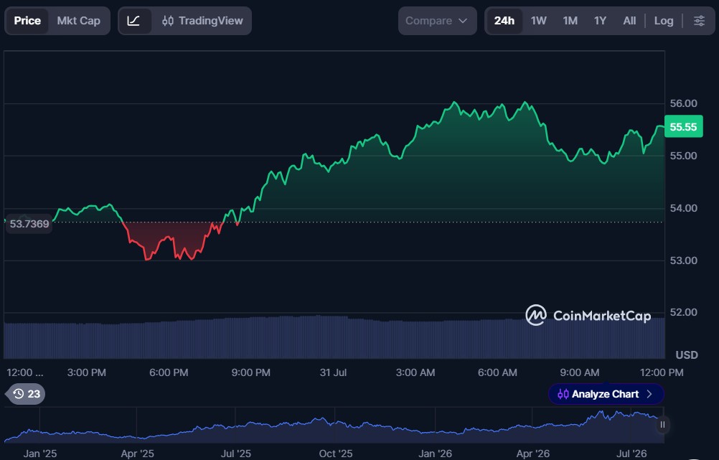The height and width of the screenshot is (460, 719).
Task: Click the Analyze Chart button
Action: [x=606, y=394]
